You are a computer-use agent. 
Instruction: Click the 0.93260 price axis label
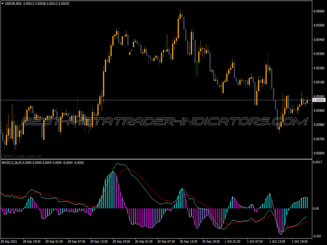click(319, 68)
